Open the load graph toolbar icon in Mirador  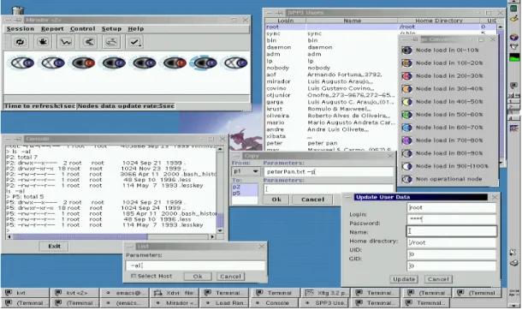(x=66, y=42)
